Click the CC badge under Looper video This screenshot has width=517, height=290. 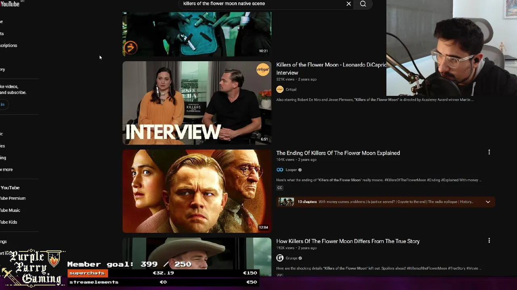(280, 188)
